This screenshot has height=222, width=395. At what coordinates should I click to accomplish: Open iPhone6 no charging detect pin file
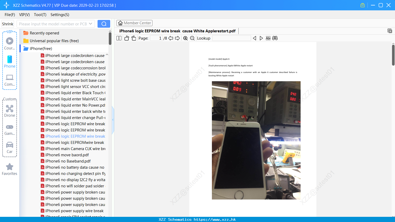(x=73, y=174)
